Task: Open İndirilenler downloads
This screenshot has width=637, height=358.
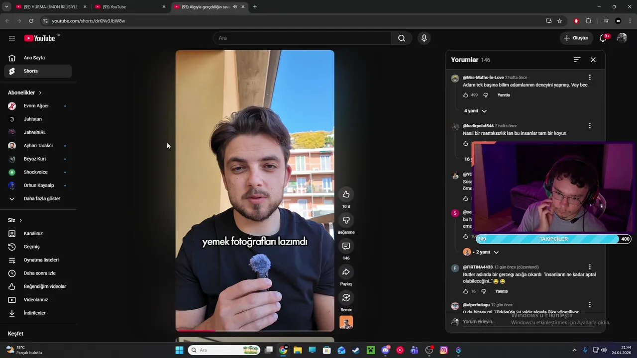Action: 38,313
